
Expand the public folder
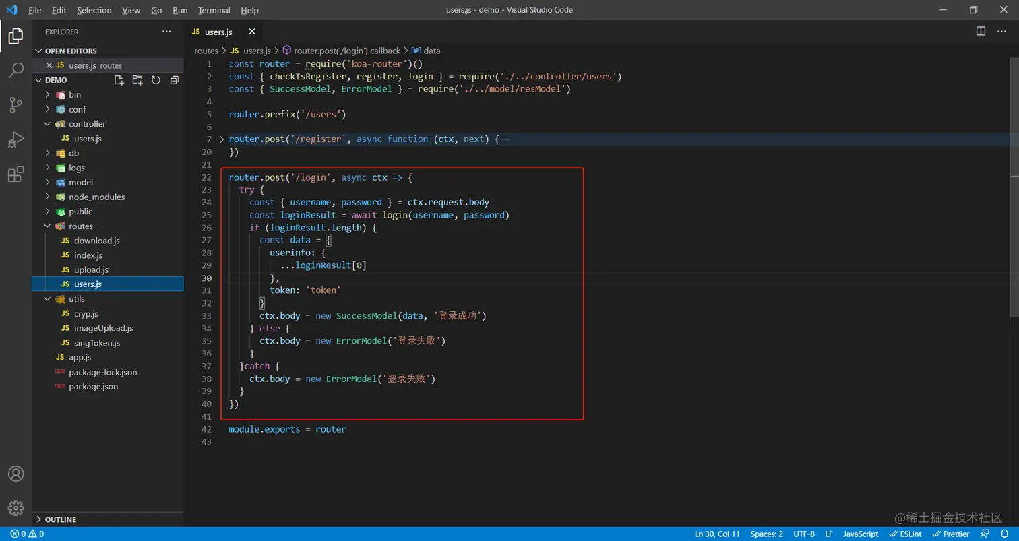pyautogui.click(x=47, y=212)
